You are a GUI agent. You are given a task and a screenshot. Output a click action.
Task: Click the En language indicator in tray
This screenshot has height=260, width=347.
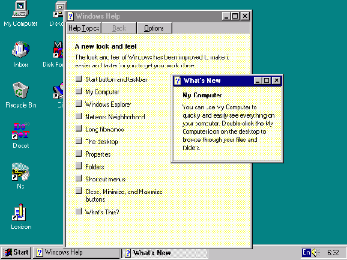[x=307, y=252]
